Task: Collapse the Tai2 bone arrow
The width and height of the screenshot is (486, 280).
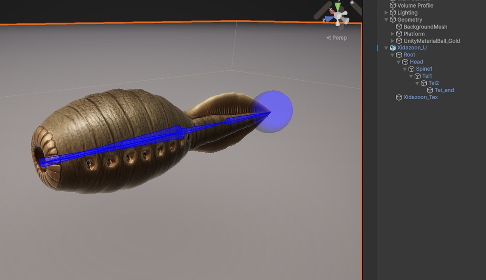Action: pyautogui.click(x=417, y=83)
